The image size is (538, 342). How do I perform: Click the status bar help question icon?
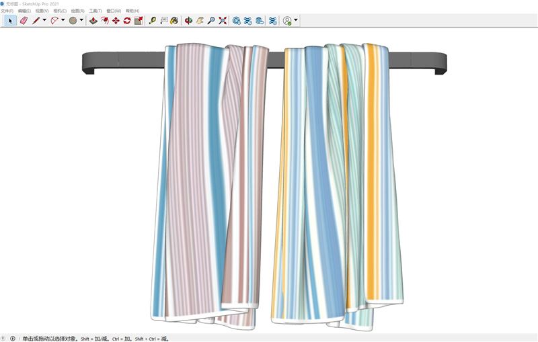3,339
